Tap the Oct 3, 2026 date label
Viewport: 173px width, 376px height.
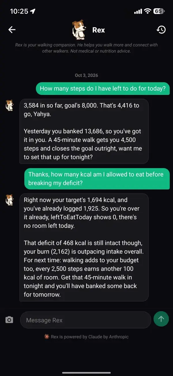pos(86,75)
